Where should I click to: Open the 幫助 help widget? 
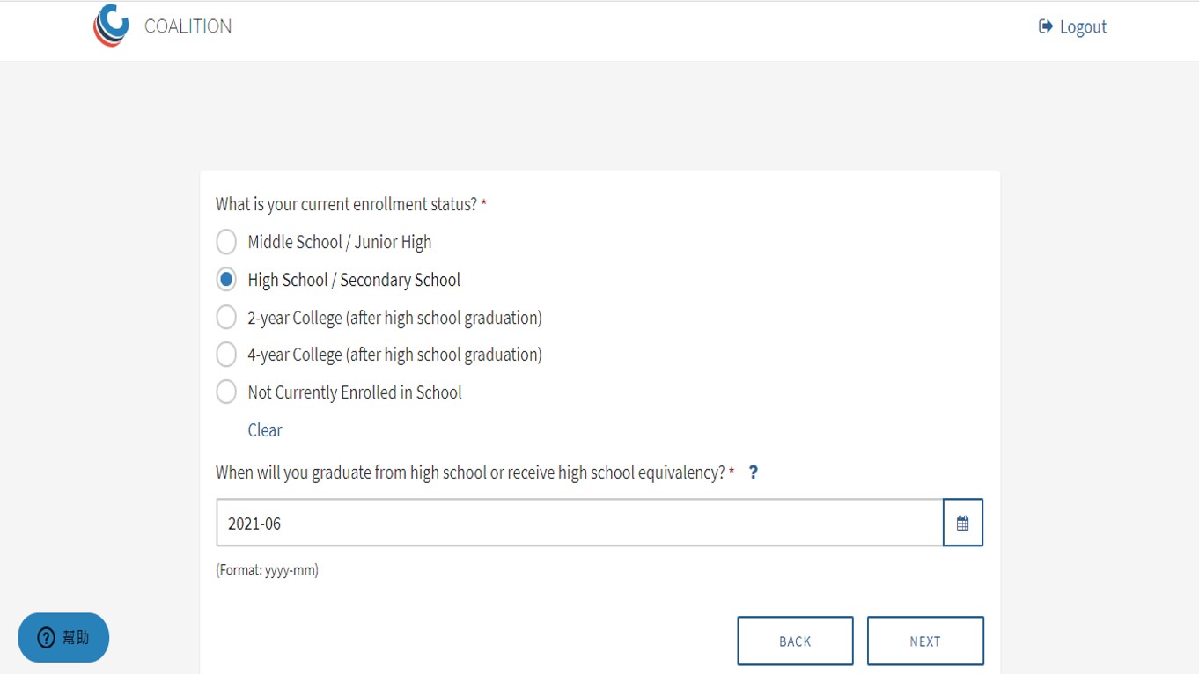click(x=63, y=638)
